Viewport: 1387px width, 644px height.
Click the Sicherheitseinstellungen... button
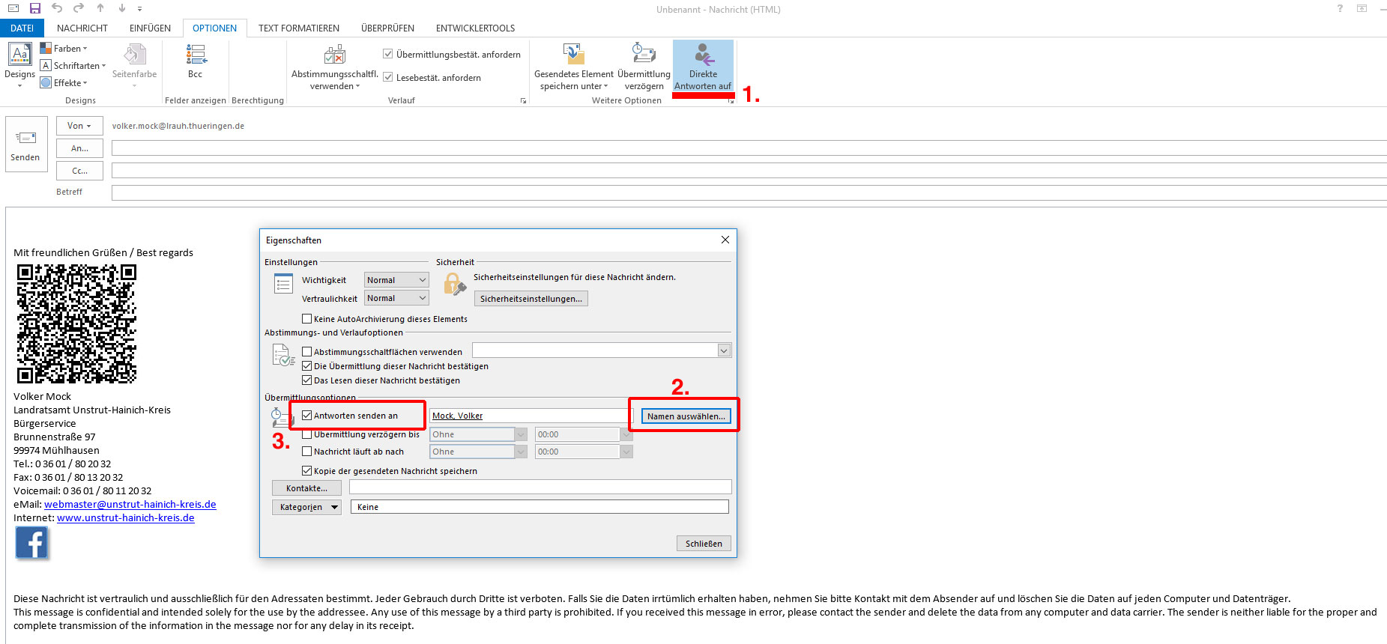(x=531, y=299)
